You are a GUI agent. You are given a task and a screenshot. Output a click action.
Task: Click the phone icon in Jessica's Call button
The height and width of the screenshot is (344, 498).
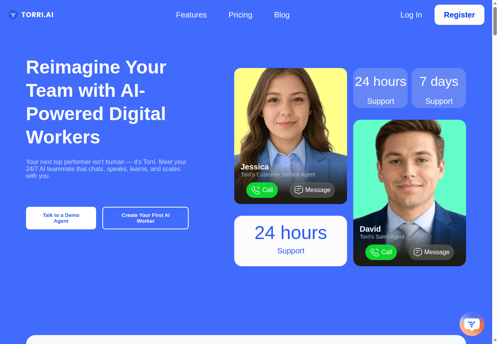tap(256, 190)
